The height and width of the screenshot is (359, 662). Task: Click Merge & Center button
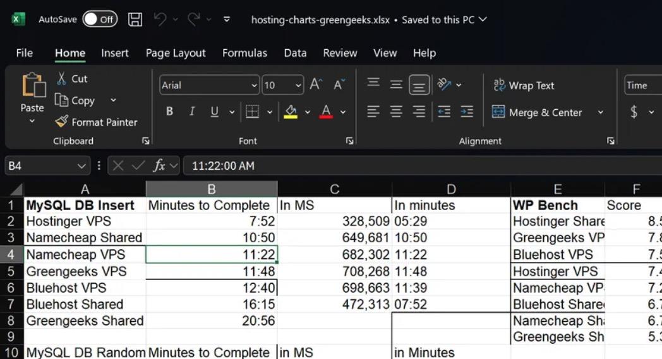coord(537,112)
